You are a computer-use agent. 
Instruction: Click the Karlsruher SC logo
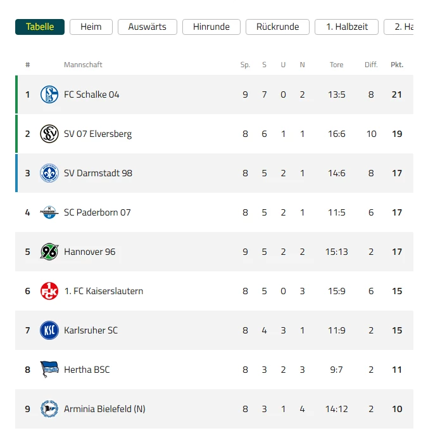pyautogui.click(x=49, y=330)
